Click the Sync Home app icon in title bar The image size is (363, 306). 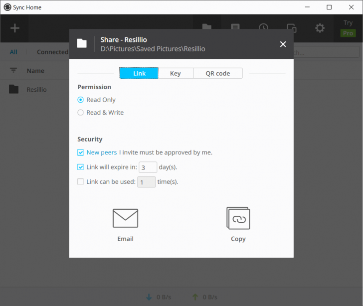pos(7,7)
